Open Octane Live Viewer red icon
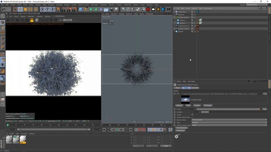This screenshot has width=271, height=152. pyautogui.click(x=148, y=9)
